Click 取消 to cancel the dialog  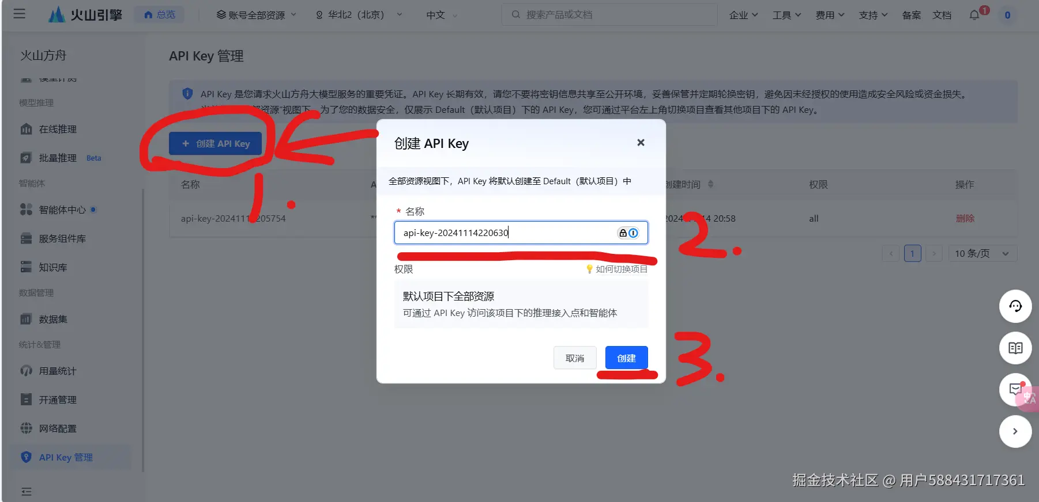pos(575,358)
